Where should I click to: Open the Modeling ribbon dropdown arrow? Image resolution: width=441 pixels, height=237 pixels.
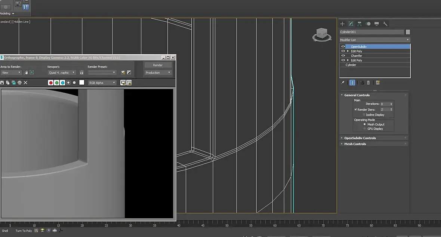coord(13,13)
